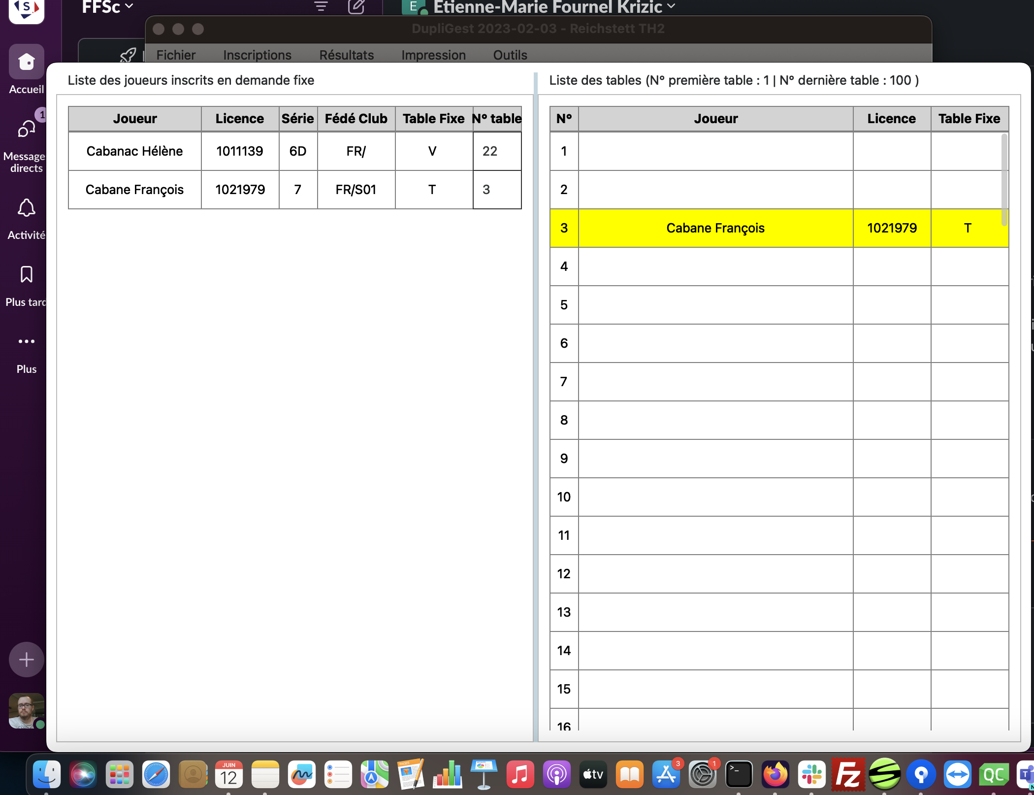1034x795 pixels.
Task: Click the compose new message icon
Action: click(356, 7)
